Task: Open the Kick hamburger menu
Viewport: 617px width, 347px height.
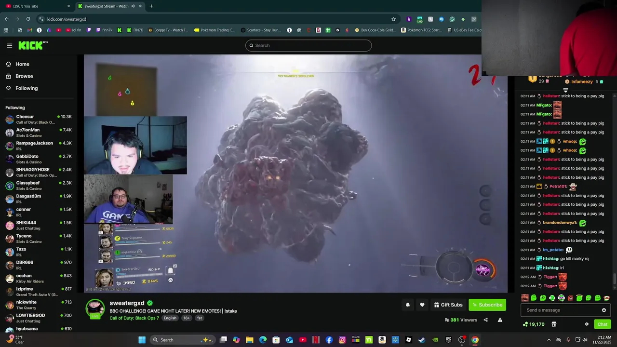Action: coord(9,45)
